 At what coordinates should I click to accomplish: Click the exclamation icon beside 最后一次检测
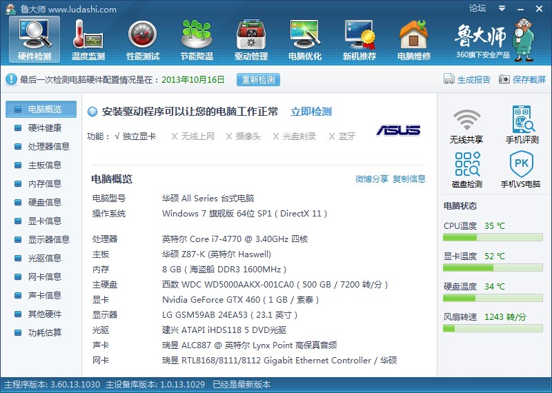click(11, 79)
